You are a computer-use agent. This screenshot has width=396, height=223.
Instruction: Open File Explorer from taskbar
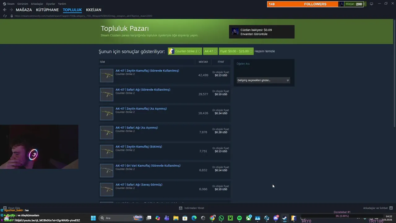coord(176,218)
